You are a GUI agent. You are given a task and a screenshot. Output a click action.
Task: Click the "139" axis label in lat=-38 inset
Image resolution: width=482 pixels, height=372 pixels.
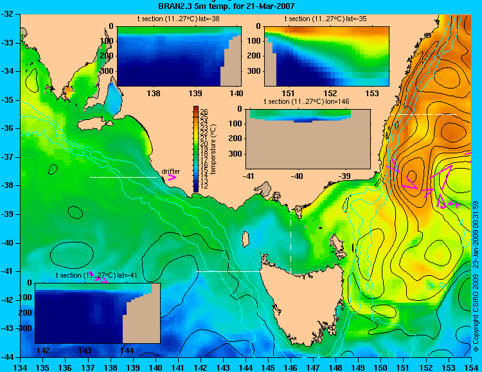[195, 93]
